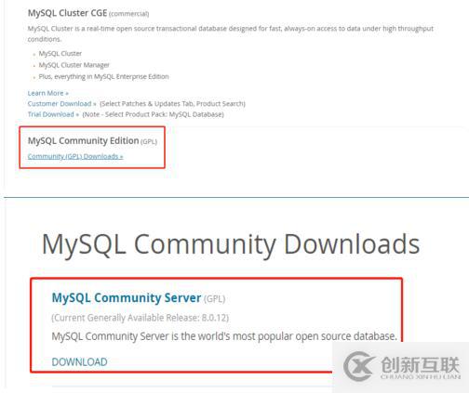This screenshot has height=393, width=469.
Task: Open the Learn More link
Action: [x=48, y=93]
